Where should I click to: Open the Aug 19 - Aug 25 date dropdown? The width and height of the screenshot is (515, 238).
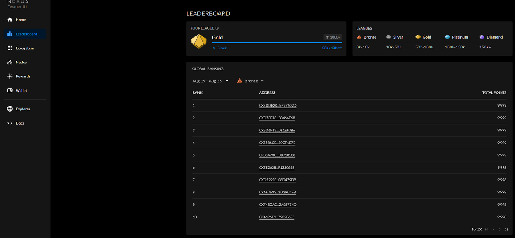211,81
